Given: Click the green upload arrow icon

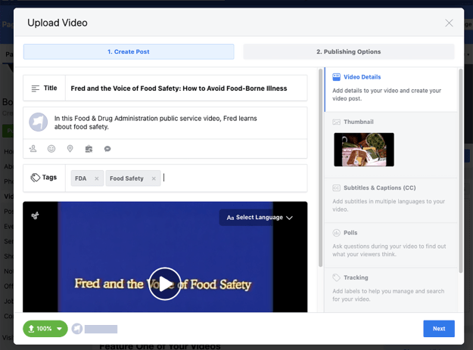Looking at the screenshot, I should pyautogui.click(x=31, y=329).
